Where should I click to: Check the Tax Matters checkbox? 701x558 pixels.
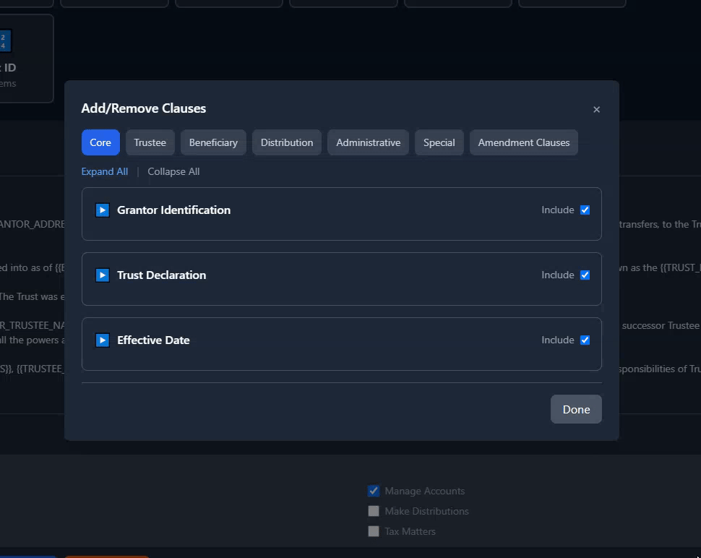coord(374,531)
